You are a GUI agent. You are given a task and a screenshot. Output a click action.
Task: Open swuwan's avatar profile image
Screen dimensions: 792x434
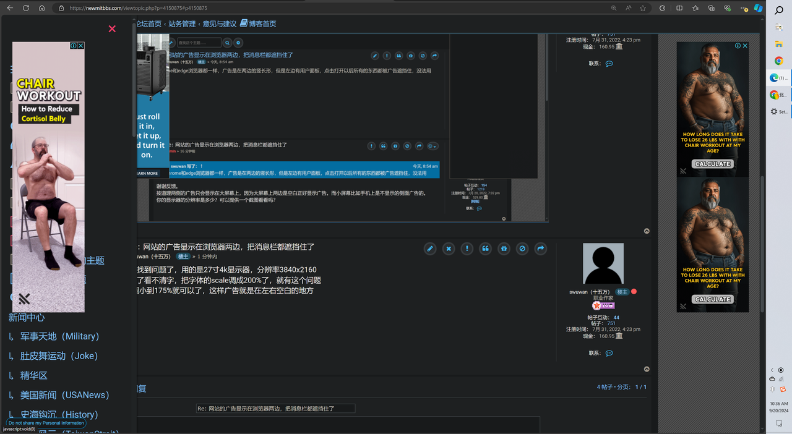(x=603, y=263)
